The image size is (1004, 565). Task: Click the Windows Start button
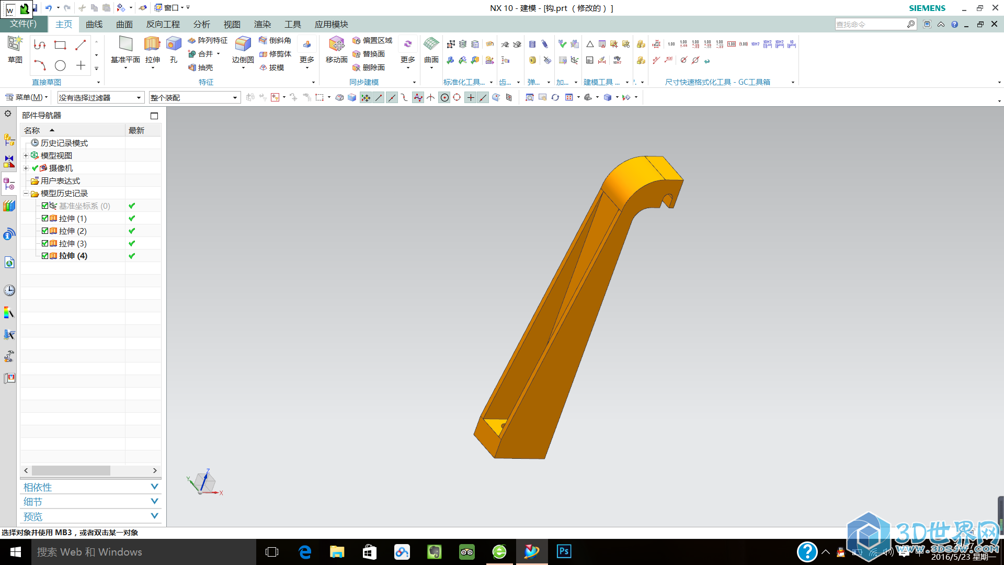[16, 552]
